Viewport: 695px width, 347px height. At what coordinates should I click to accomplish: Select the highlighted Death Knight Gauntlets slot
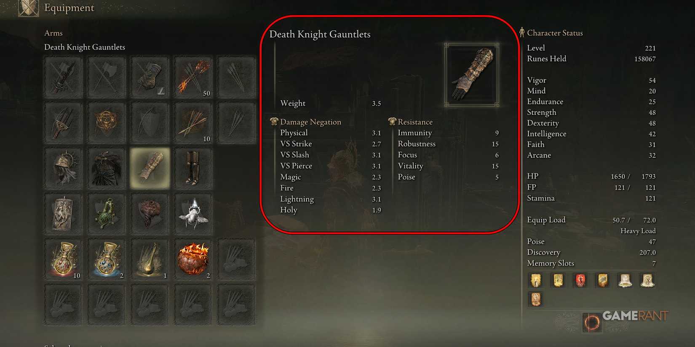coord(150,168)
